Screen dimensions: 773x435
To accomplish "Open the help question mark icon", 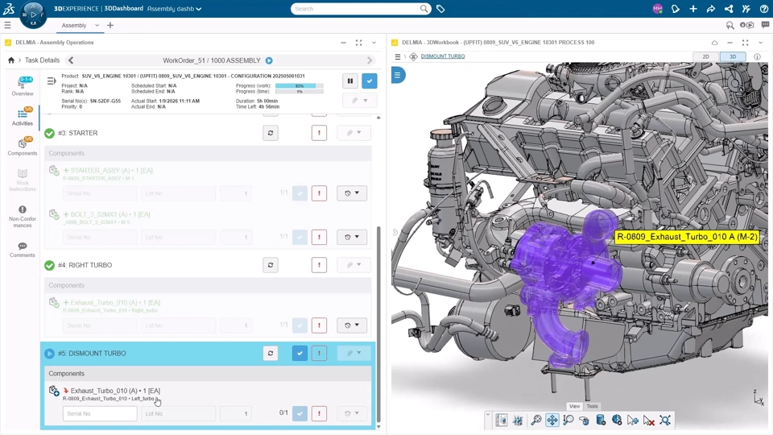I will click(764, 9).
